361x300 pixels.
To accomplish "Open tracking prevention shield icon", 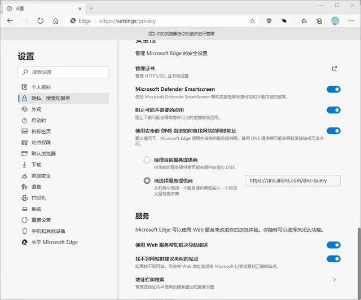I will click(268, 21).
